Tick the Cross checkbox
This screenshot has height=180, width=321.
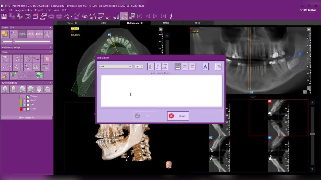click(28, 109)
